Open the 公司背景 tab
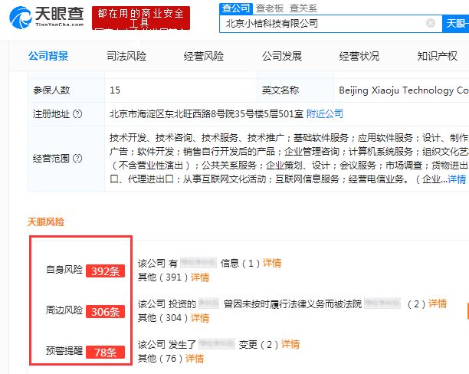The height and width of the screenshot is (374, 469). (x=48, y=56)
